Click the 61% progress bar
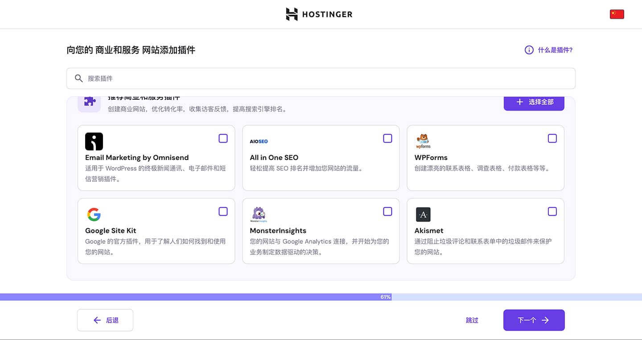Viewport: 642px width, 340px height. click(x=321, y=297)
